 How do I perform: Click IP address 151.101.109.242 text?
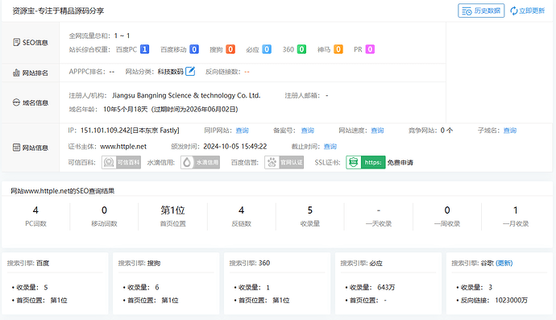tap(106, 131)
